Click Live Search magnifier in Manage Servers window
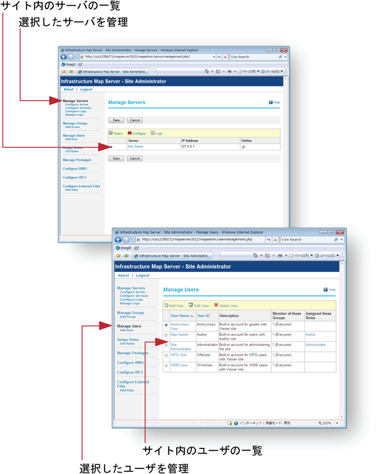This screenshot has width=383, height=474. pos(280,57)
